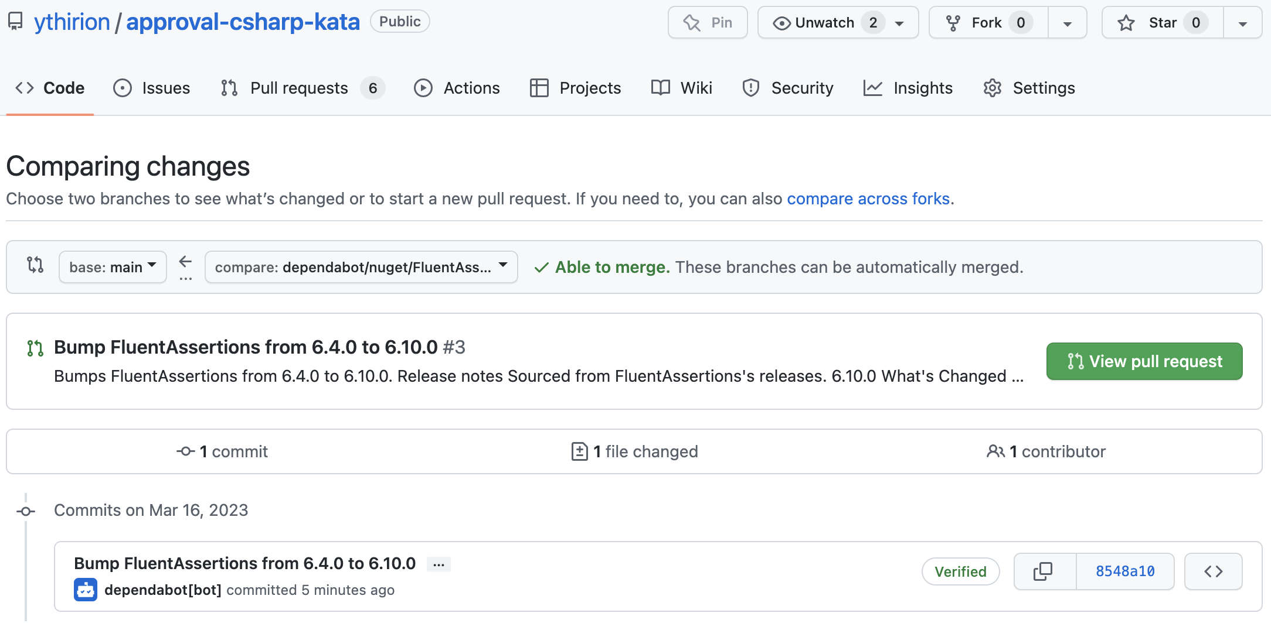This screenshot has width=1271, height=630.
Task: Browse repository at this commit
Action: pos(1213,571)
